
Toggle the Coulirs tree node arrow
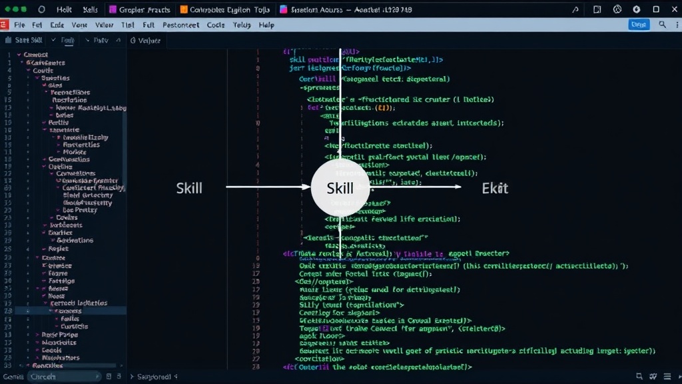(52, 217)
